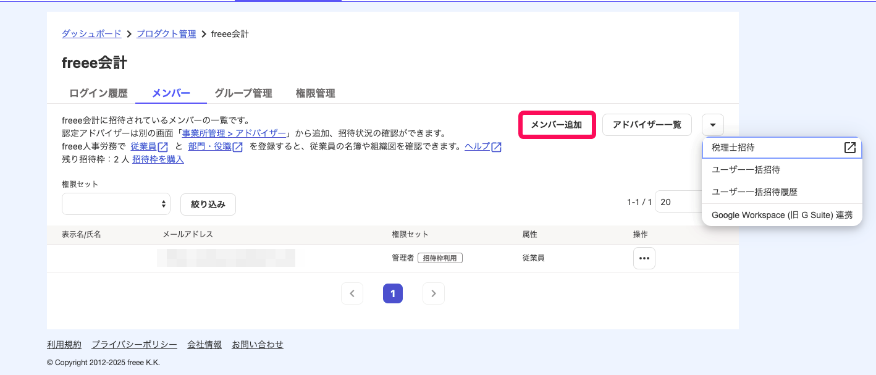Go to next page arrow
The image size is (876, 375).
[434, 293]
